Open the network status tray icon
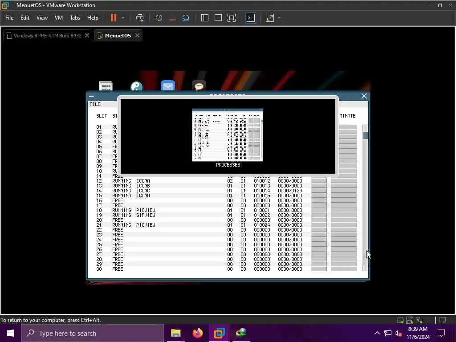The width and height of the screenshot is (456, 342). (x=388, y=333)
